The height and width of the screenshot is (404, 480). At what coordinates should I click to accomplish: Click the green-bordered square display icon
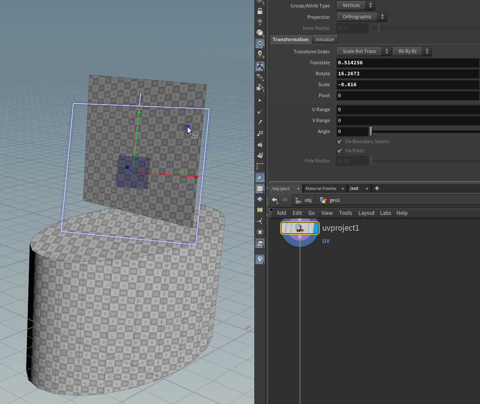[x=260, y=210]
